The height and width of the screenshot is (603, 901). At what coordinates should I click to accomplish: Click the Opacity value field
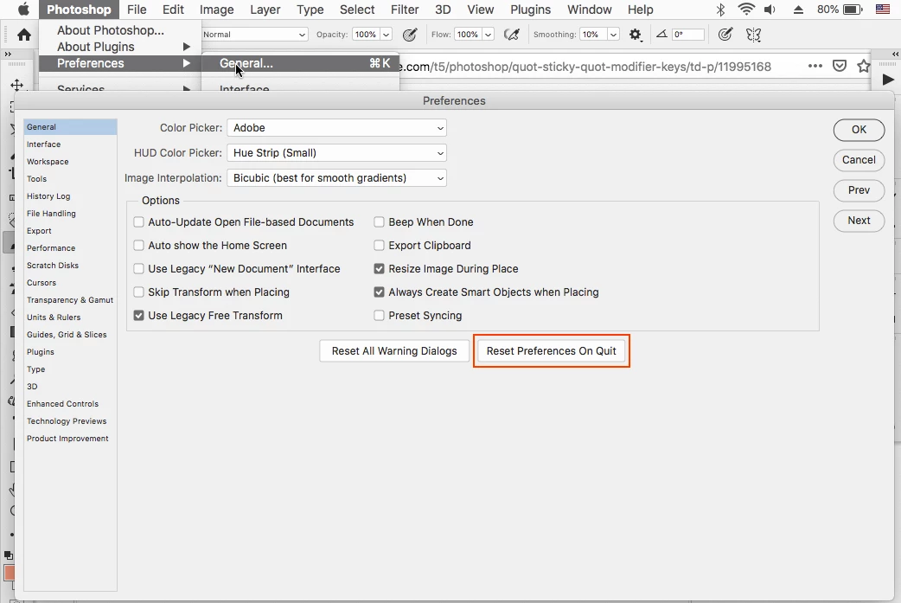(x=366, y=35)
